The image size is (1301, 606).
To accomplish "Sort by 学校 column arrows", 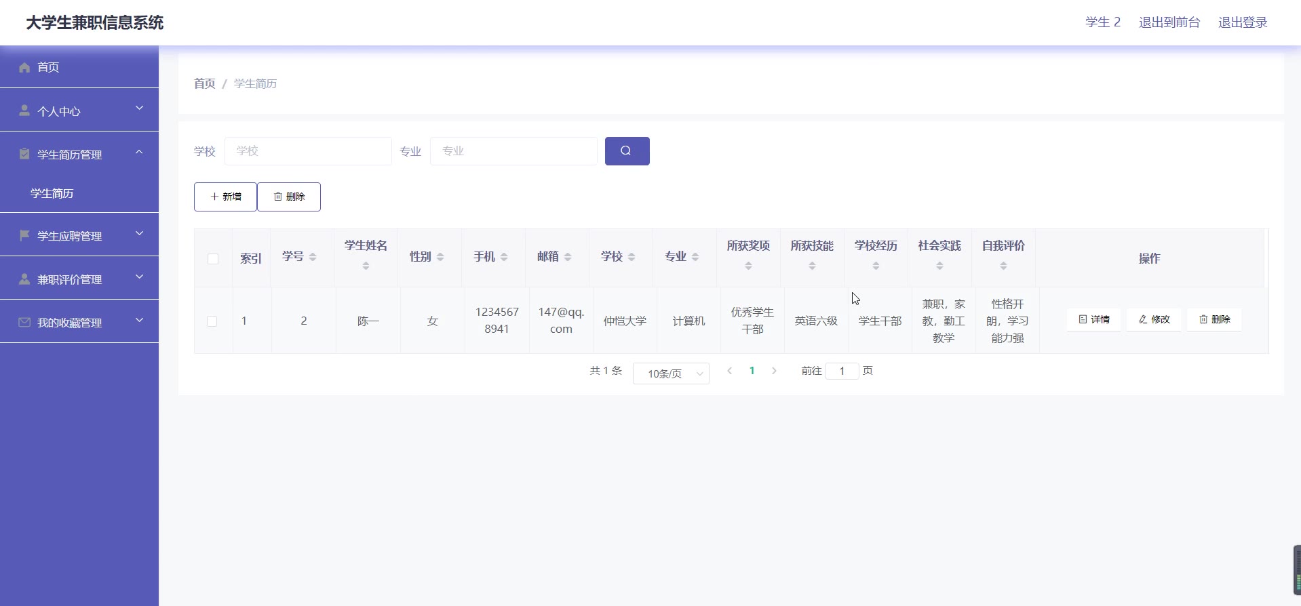I will click(632, 256).
